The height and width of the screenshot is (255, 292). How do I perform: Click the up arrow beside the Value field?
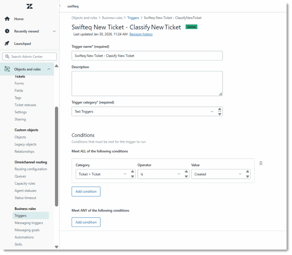point(247,172)
